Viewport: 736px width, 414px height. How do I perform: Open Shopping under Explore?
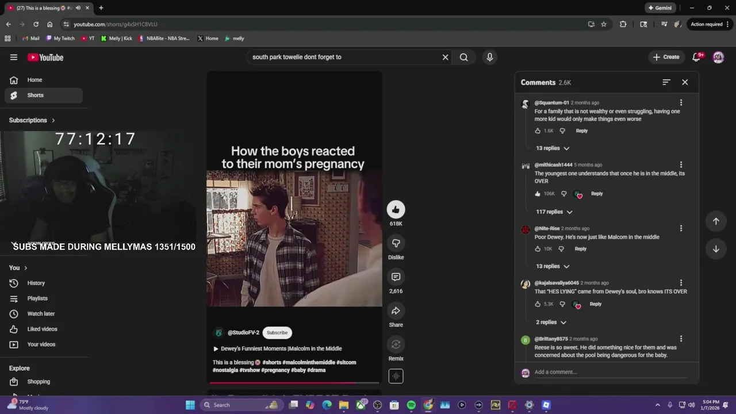pos(44,382)
